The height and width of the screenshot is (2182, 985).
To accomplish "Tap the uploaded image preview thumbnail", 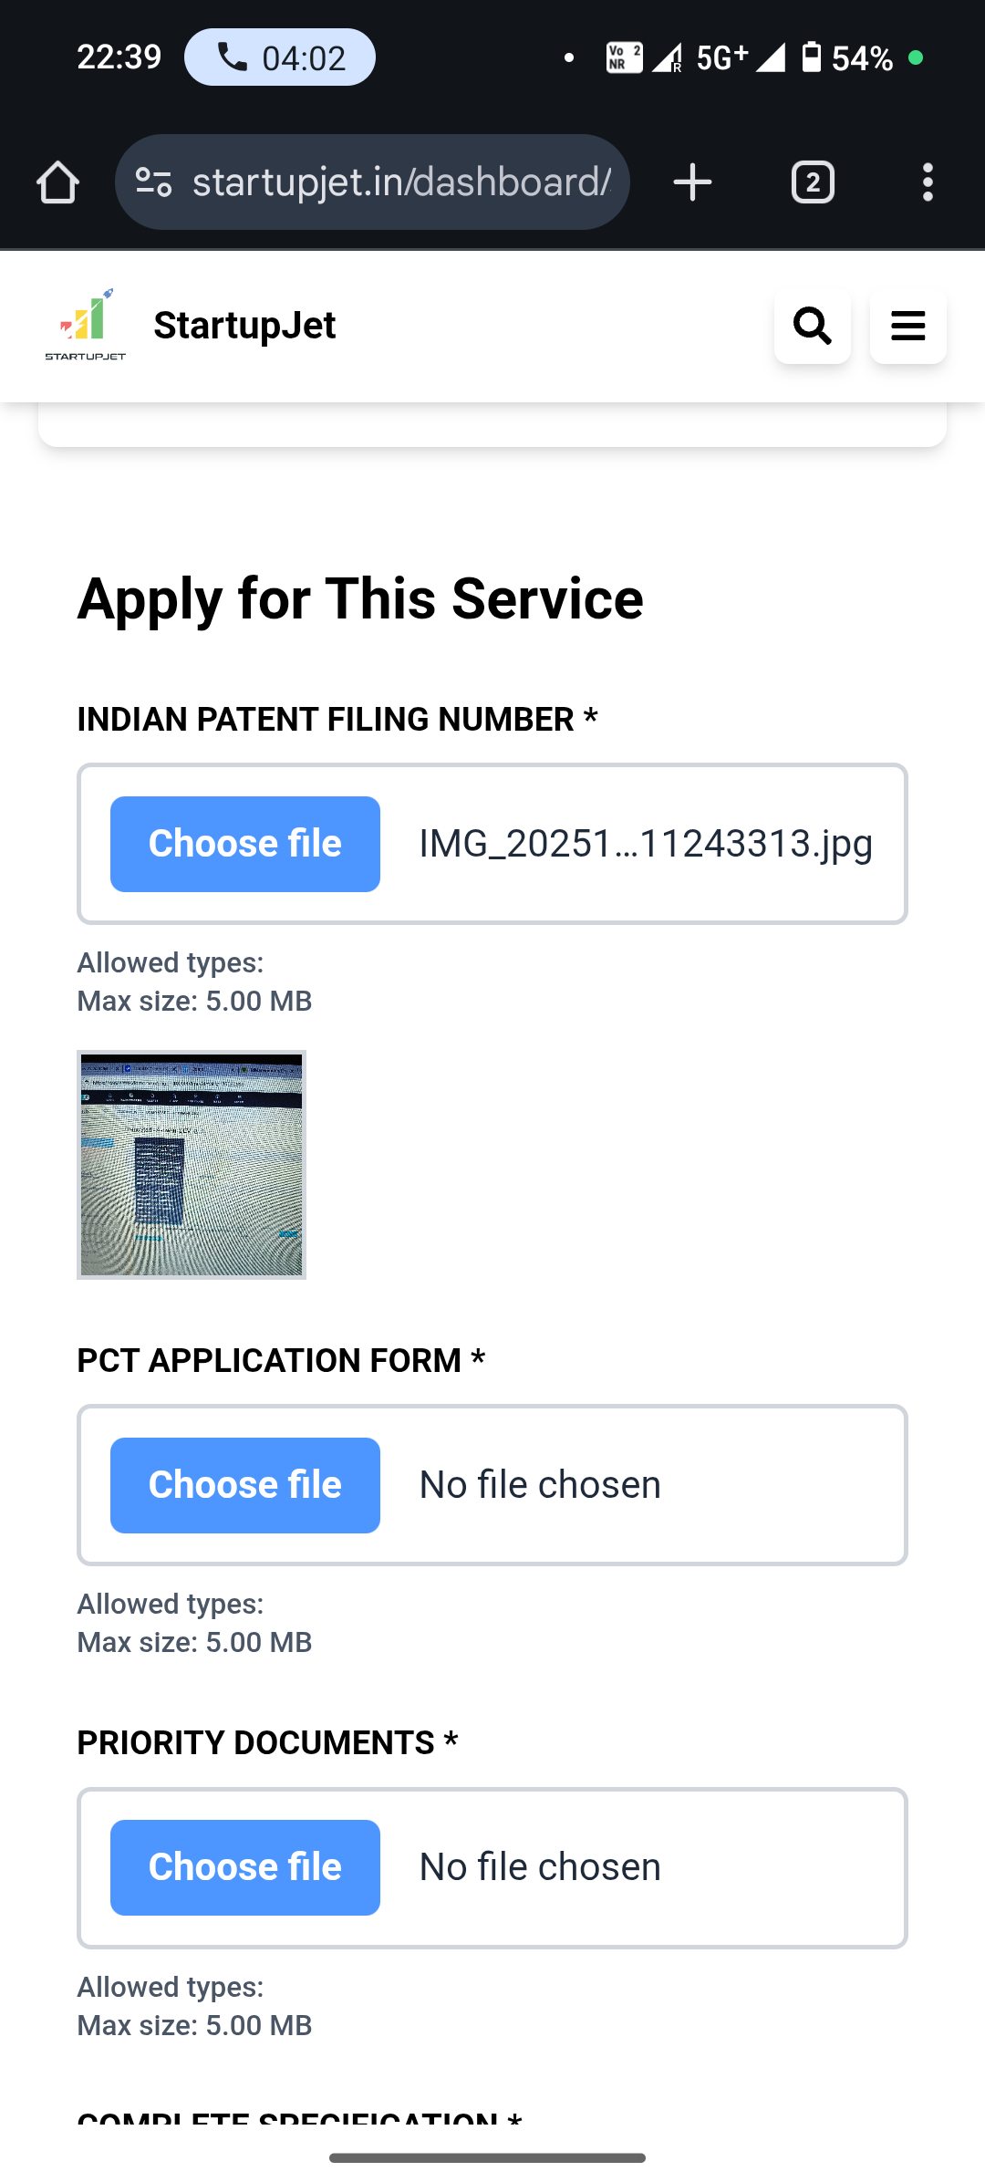I will click(192, 1165).
